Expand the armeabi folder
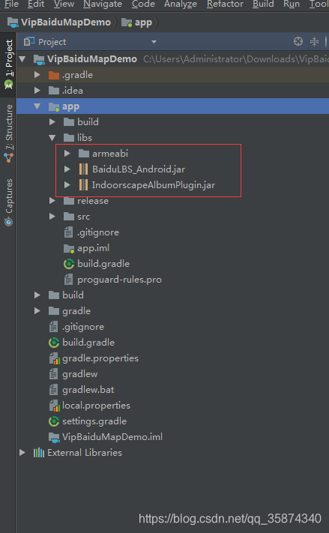This screenshot has width=329, height=533. tap(67, 154)
